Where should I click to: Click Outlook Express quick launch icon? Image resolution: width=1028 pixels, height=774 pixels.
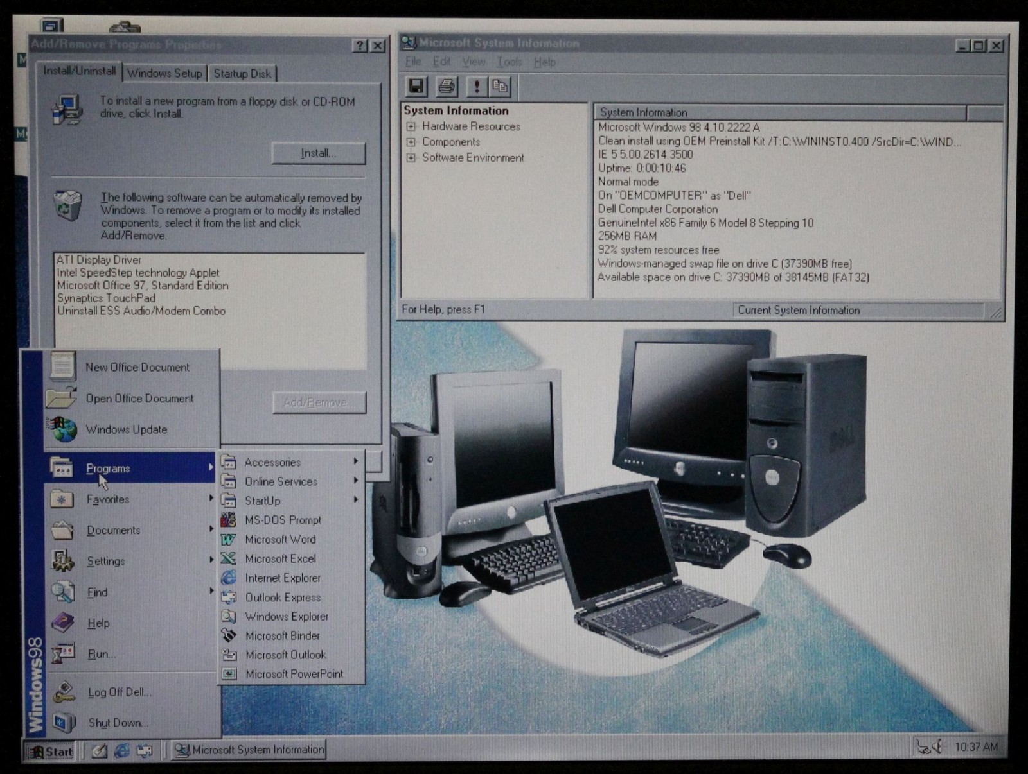pos(145,750)
